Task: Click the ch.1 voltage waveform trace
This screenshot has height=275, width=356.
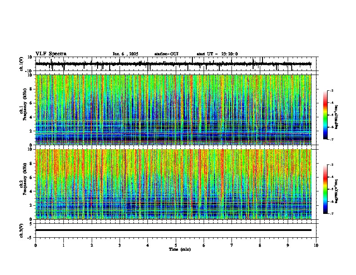Action: point(173,64)
